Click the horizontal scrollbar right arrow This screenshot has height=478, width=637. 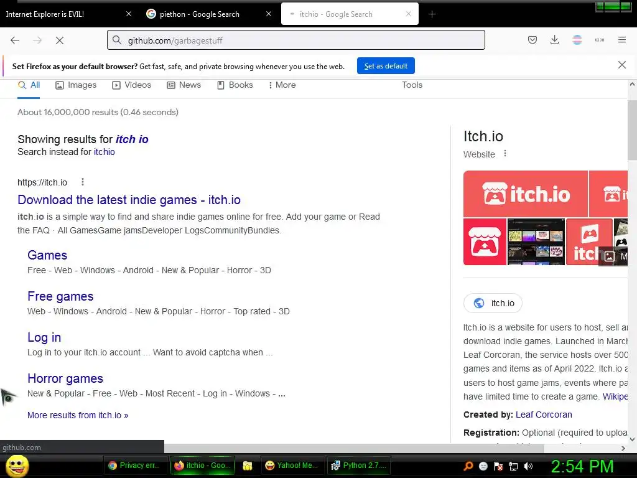[x=623, y=448]
